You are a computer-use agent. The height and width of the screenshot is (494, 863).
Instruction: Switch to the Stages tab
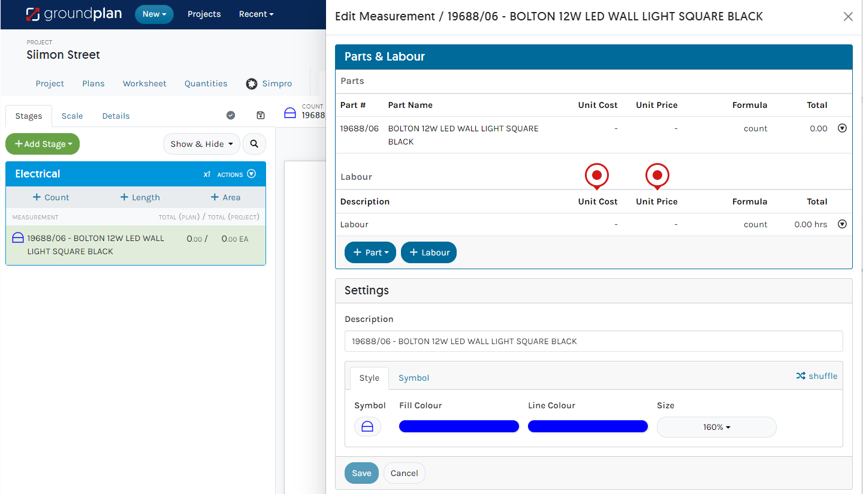[x=29, y=116]
